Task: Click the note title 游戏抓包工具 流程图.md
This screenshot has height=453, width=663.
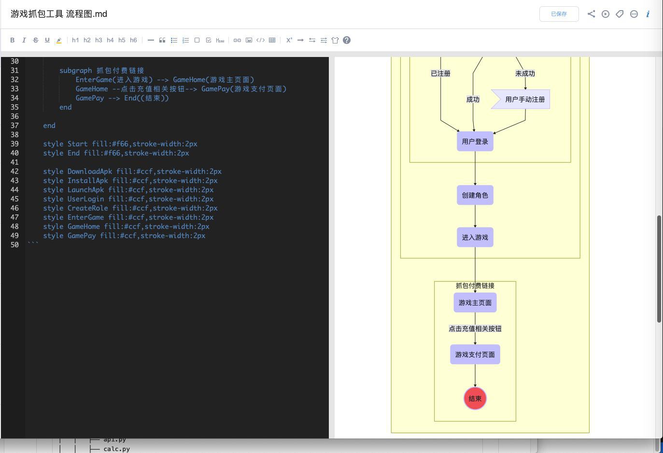Action: (x=59, y=14)
